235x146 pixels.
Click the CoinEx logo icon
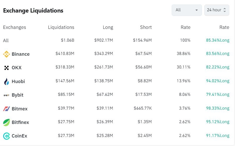(x=6, y=136)
